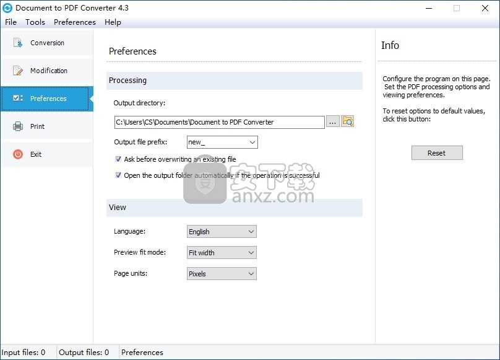The width and height of the screenshot is (500, 360).
Task: Minimize the Document to PDF Converter window
Action: point(429,8)
